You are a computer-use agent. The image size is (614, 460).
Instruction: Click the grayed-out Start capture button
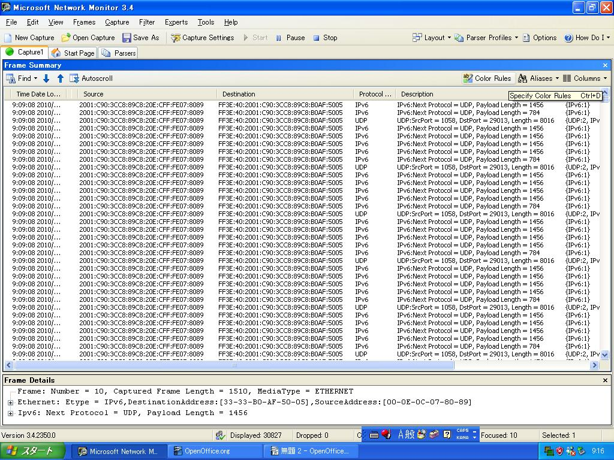[x=255, y=38]
